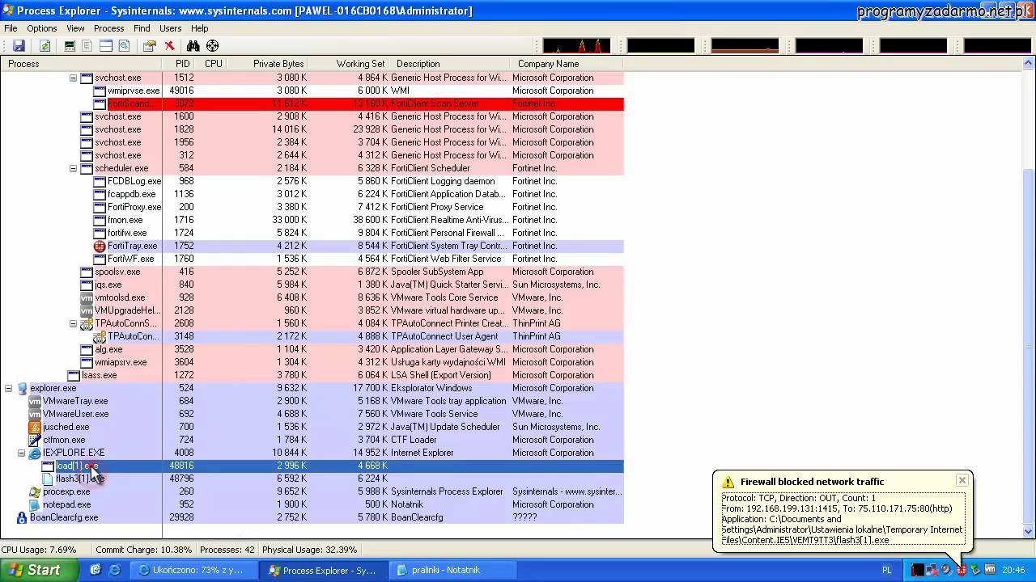Select the jusched.exe Java icon
Image resolution: width=1036 pixels, height=582 pixels.
pos(35,427)
